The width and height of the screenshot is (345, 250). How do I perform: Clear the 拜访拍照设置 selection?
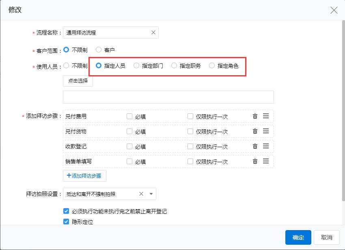click(141, 194)
